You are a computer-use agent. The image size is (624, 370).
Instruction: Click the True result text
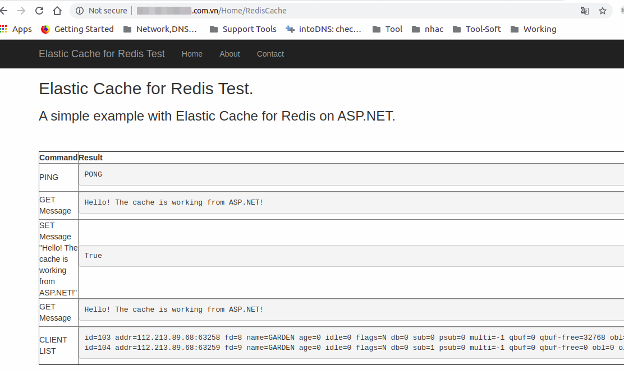(93, 256)
